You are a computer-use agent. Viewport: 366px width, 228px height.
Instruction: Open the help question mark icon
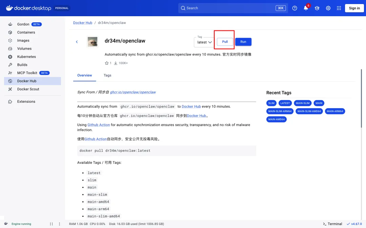click(294, 8)
